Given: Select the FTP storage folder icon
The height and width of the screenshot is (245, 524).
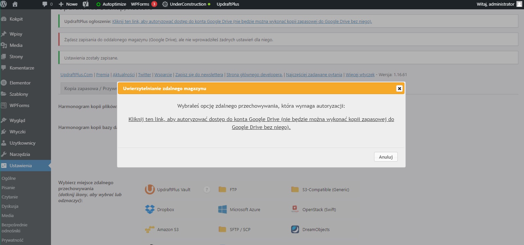Looking at the screenshot, I should click(x=222, y=189).
